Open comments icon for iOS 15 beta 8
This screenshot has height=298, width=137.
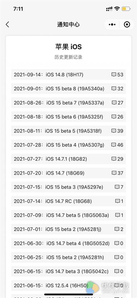tap(114, 89)
